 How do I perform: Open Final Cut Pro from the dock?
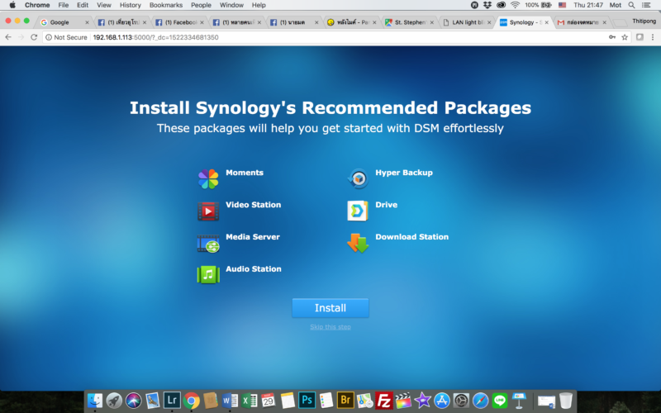403,401
